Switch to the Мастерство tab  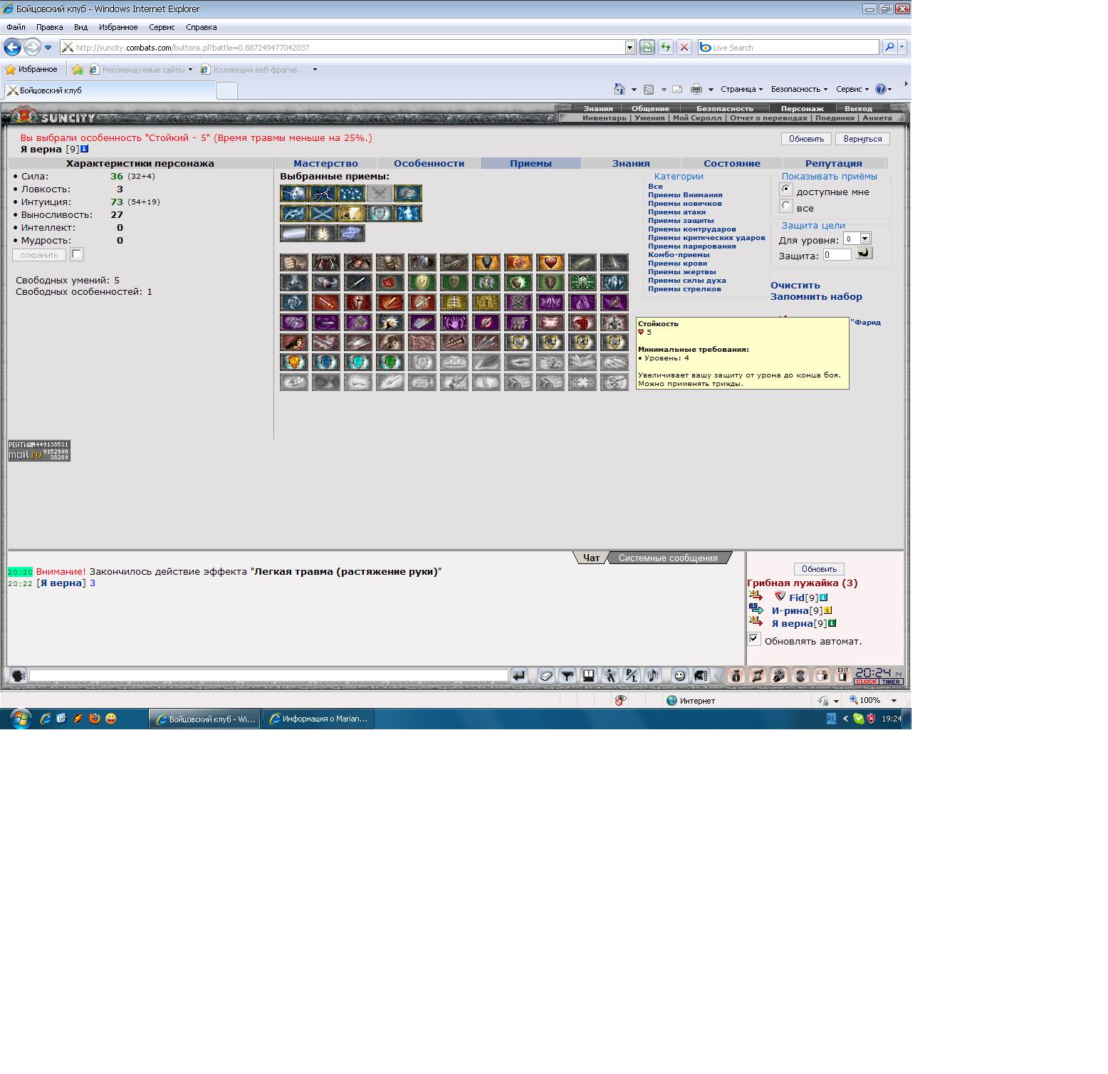pos(325,163)
